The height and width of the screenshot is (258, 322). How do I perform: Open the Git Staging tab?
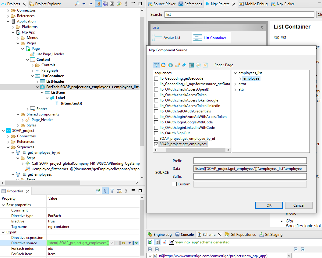click(x=271, y=235)
